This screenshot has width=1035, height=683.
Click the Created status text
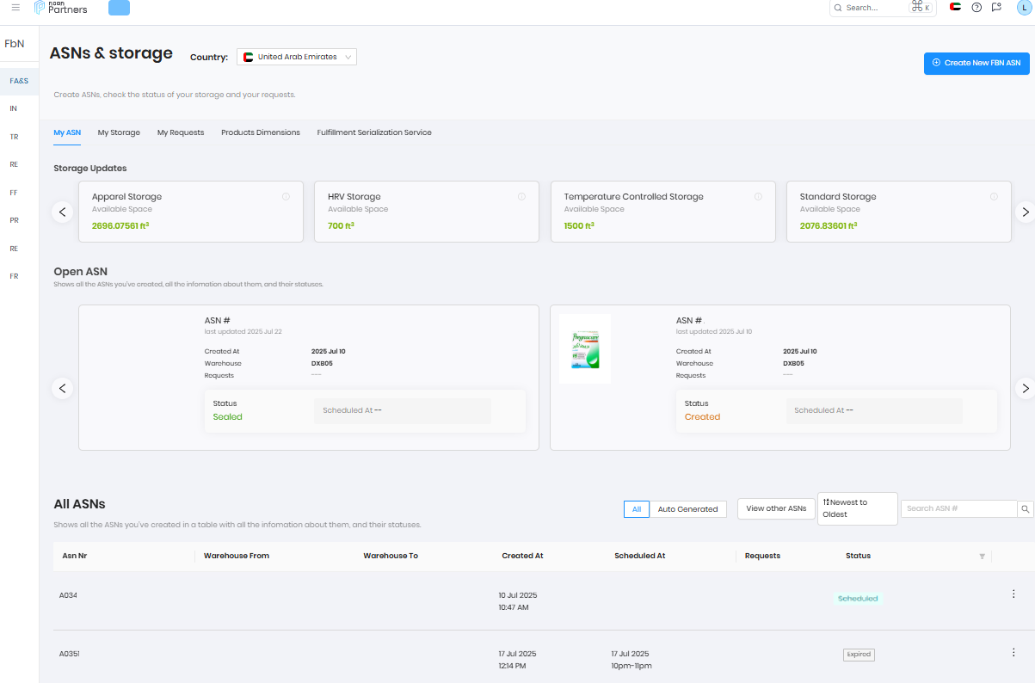click(702, 417)
